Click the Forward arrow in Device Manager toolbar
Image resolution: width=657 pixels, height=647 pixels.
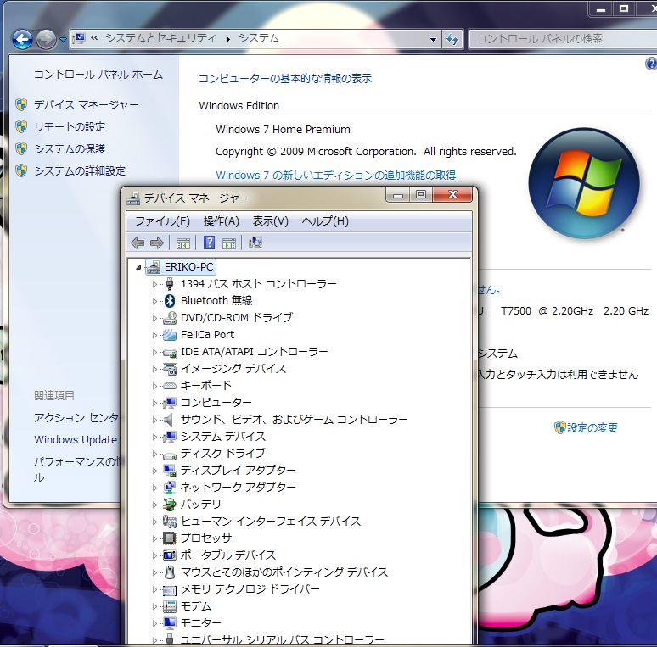pyautogui.click(x=157, y=243)
